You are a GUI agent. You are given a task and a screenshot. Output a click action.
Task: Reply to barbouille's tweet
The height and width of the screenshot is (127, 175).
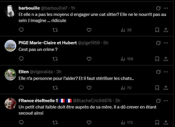pyautogui.click(x=21, y=30)
